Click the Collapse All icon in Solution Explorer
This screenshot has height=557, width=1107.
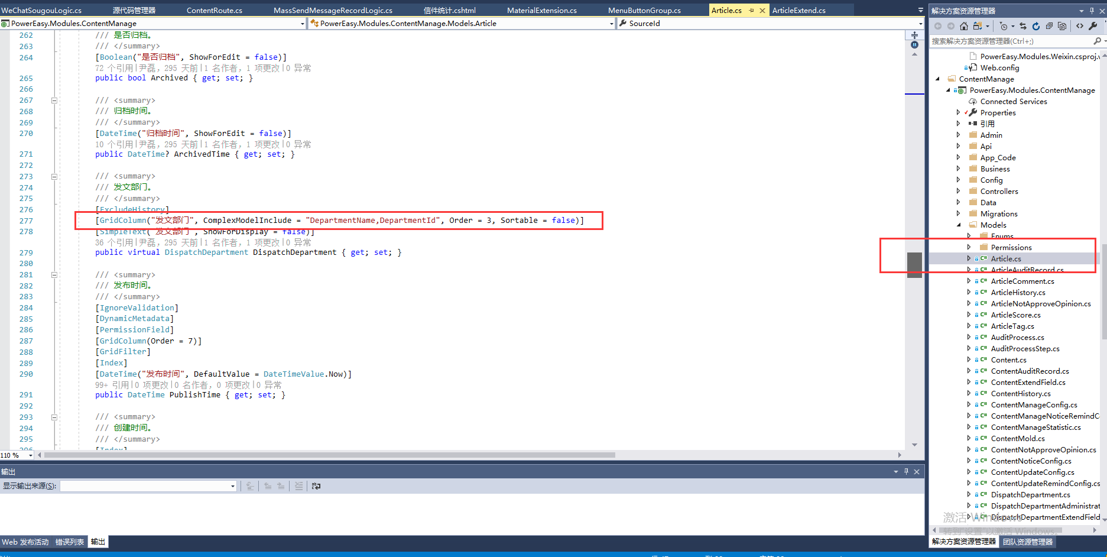1049,26
